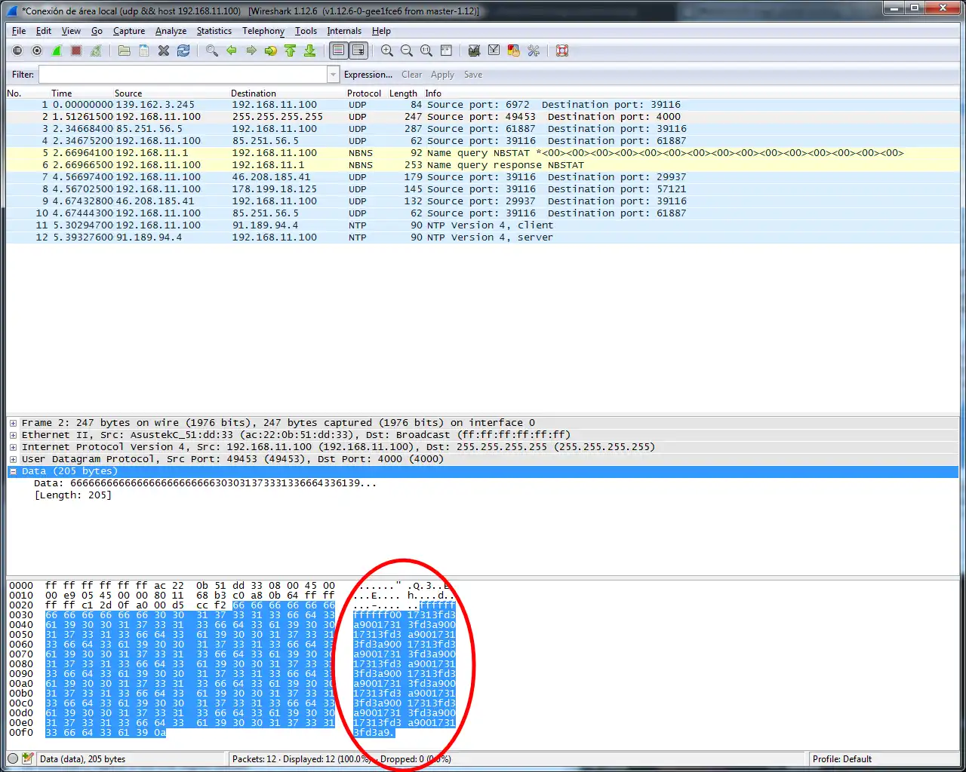Image resolution: width=966 pixels, height=772 pixels.
Task: Save this capture file icon
Action: coord(144,51)
